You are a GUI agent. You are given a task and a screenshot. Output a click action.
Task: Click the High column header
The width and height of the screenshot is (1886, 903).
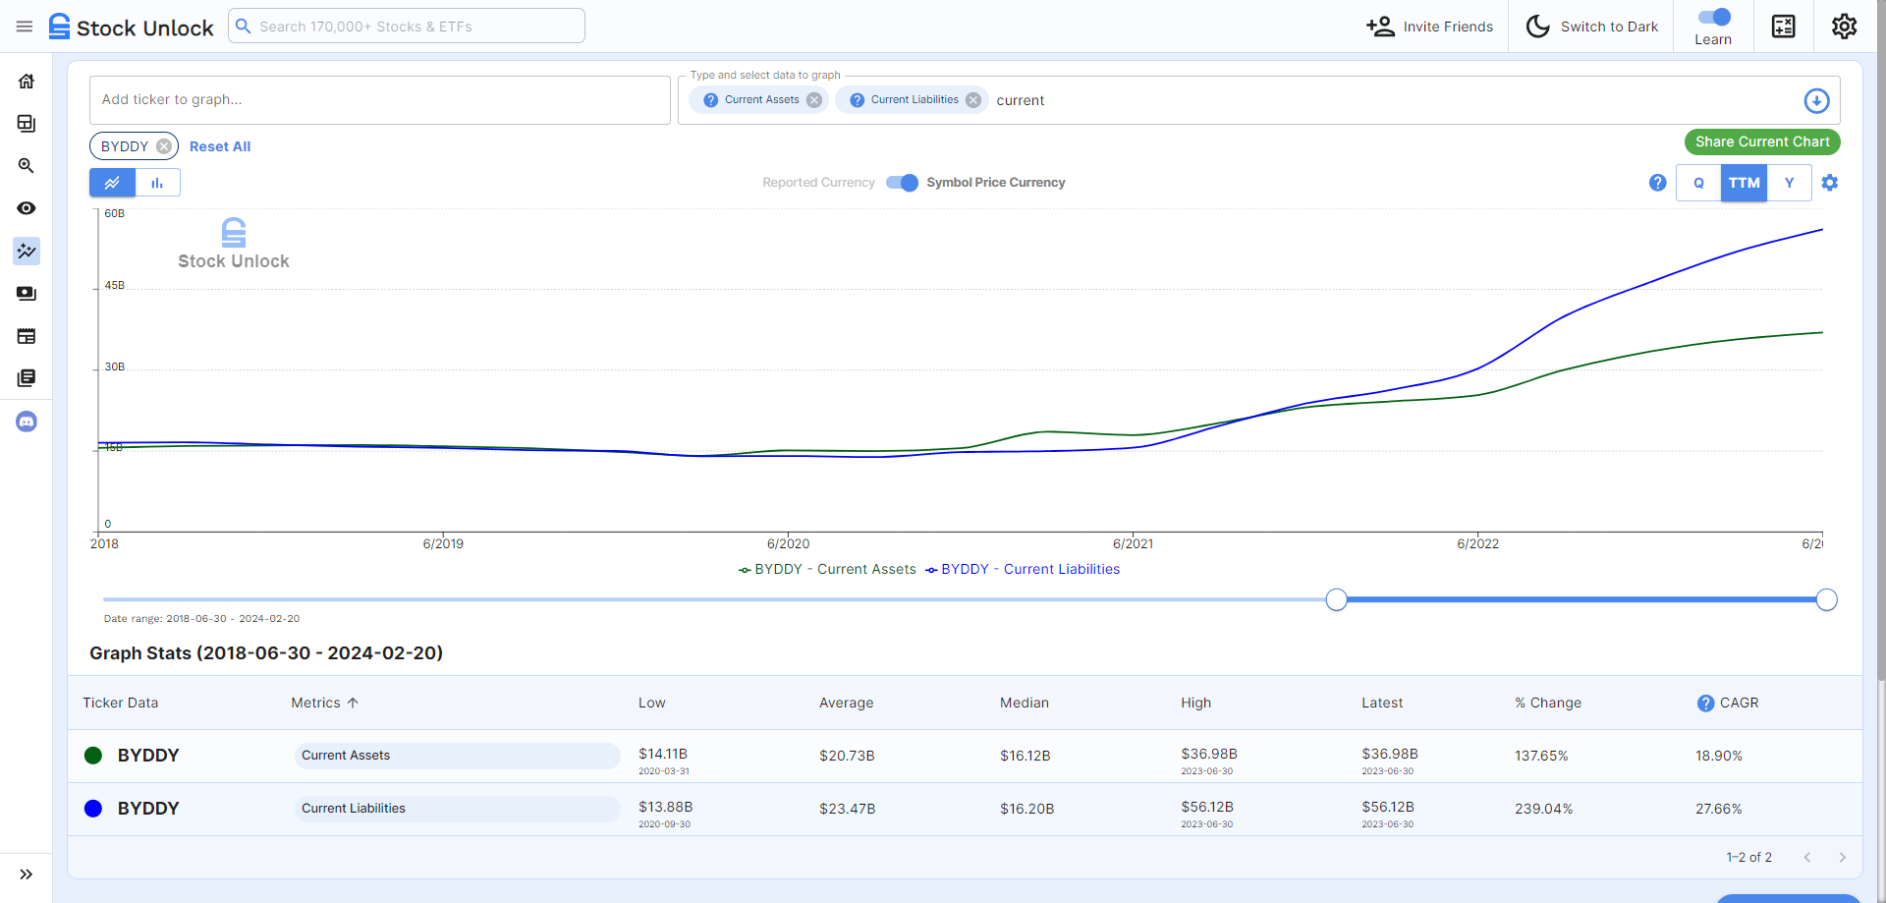click(1195, 703)
